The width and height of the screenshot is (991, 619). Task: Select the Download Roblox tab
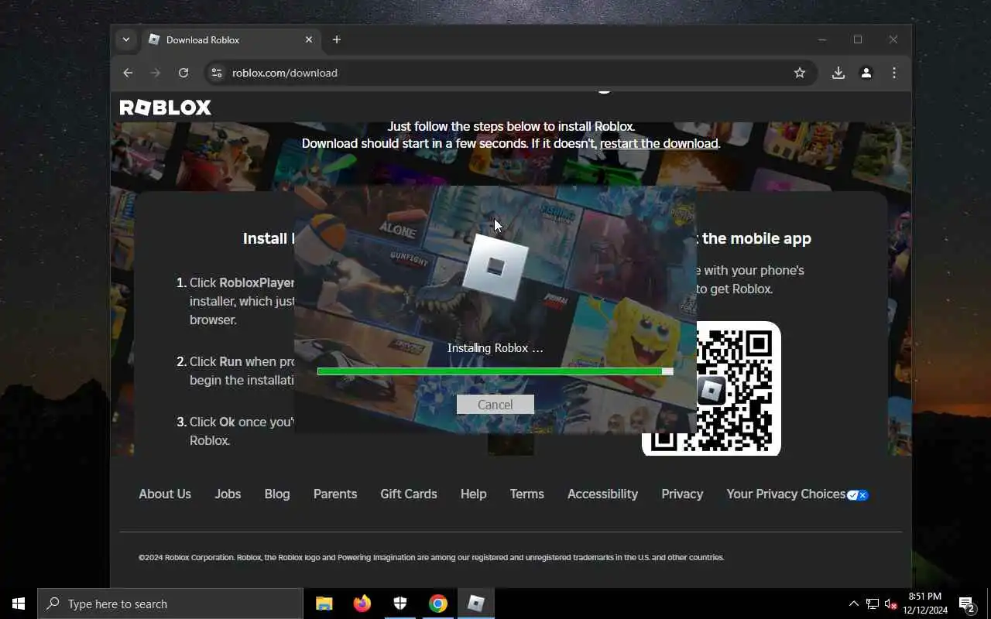231,39
